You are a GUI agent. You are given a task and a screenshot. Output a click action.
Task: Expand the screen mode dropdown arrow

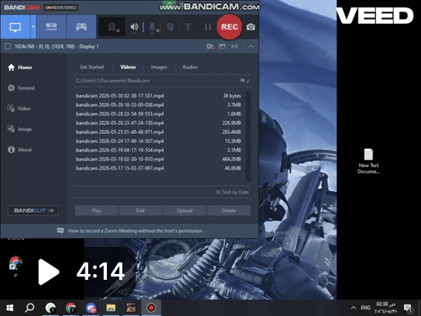click(33, 27)
